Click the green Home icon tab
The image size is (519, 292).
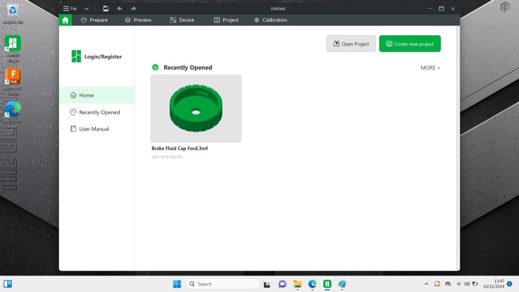[65, 20]
